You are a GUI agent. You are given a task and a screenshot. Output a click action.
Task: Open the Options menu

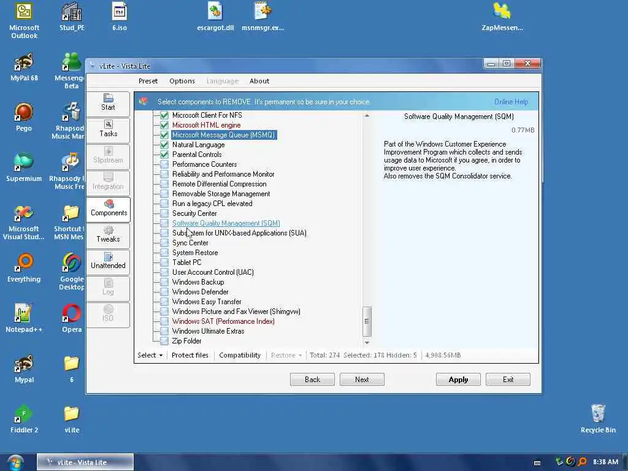(x=182, y=81)
